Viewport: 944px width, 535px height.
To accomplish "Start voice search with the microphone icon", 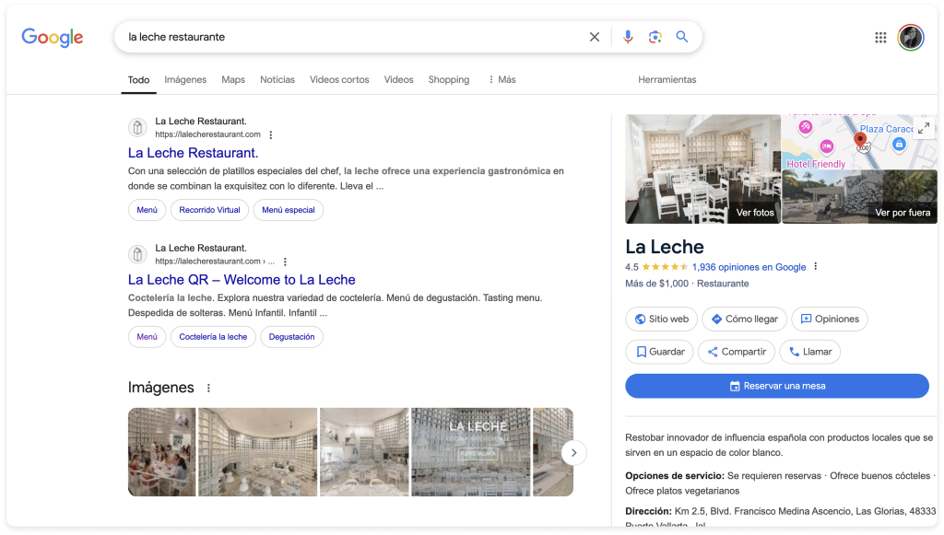I will point(627,37).
